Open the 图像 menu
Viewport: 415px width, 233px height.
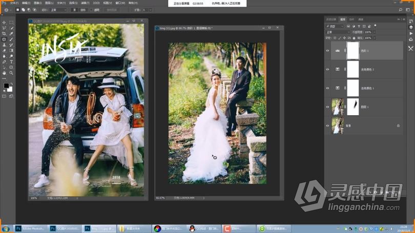tap(38, 3)
